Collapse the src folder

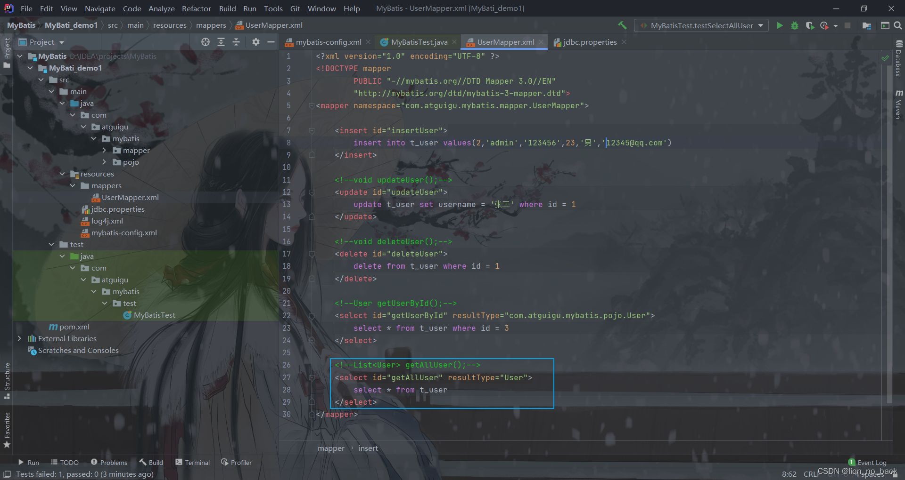(41, 80)
